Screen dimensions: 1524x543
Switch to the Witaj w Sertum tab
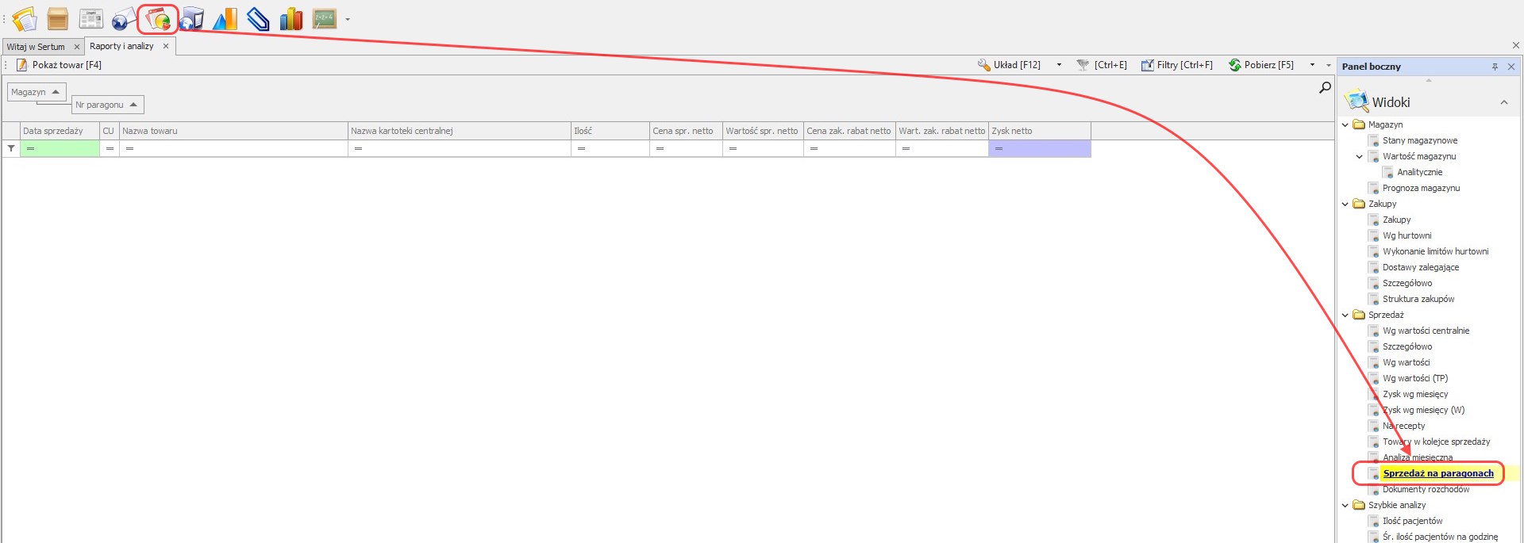tap(37, 47)
